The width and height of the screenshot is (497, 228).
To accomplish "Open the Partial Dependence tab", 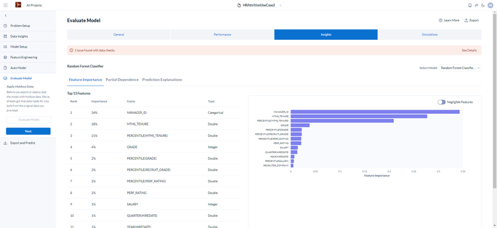I will click(x=122, y=80).
